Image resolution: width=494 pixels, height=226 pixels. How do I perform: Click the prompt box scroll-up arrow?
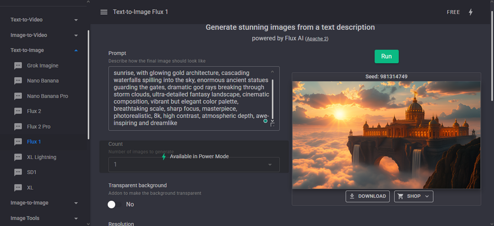pos(273,72)
